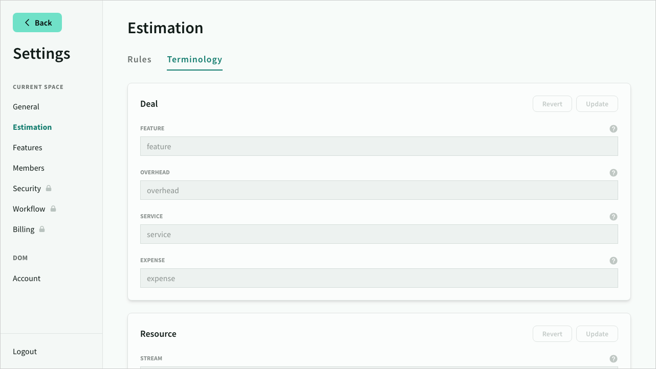Click the help icon next to FEATURE
The width and height of the screenshot is (656, 369).
coord(614,129)
